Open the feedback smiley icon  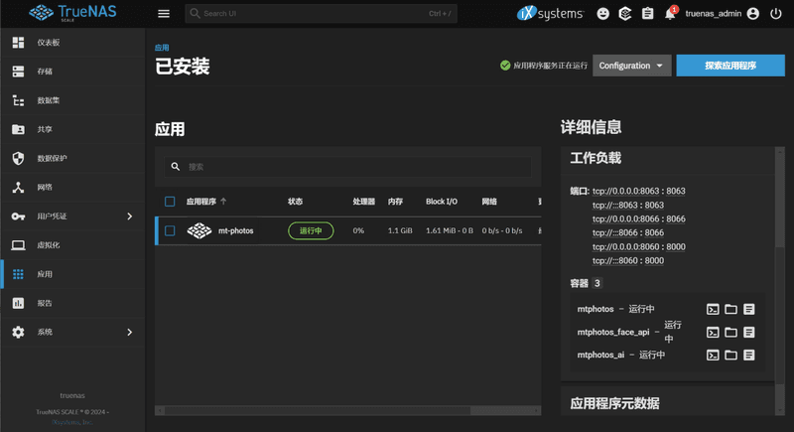[602, 14]
